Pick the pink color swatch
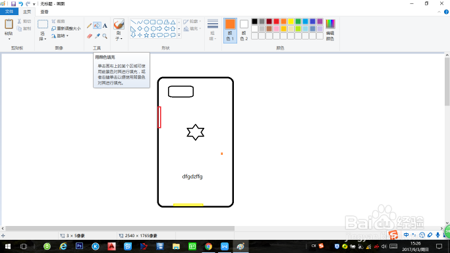This screenshot has height=253, width=450. pos(276,28)
